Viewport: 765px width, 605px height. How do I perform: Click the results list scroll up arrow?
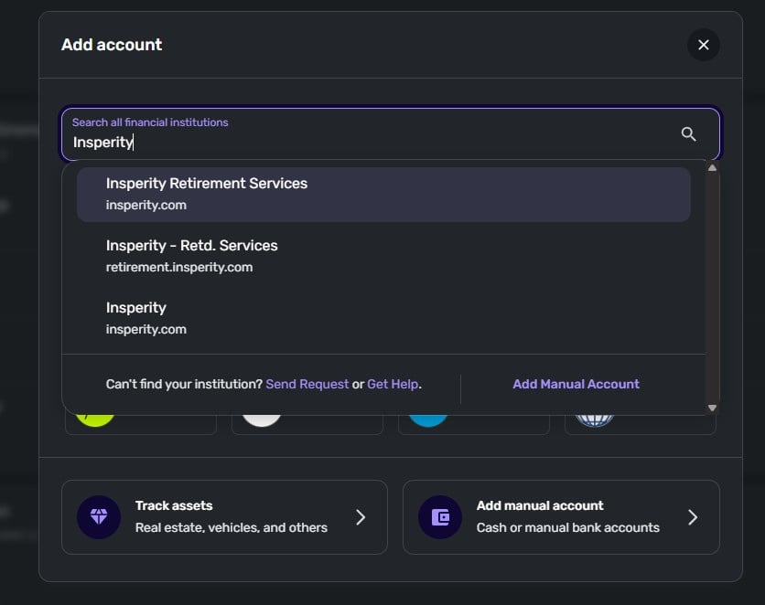(713, 168)
